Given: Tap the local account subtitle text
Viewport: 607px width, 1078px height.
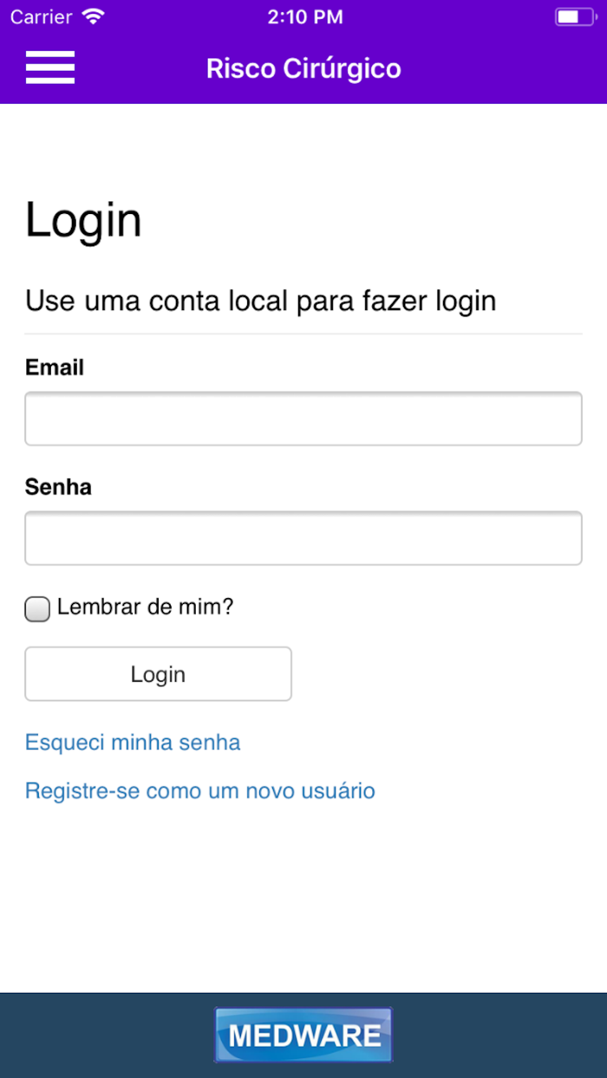Looking at the screenshot, I should (x=260, y=301).
